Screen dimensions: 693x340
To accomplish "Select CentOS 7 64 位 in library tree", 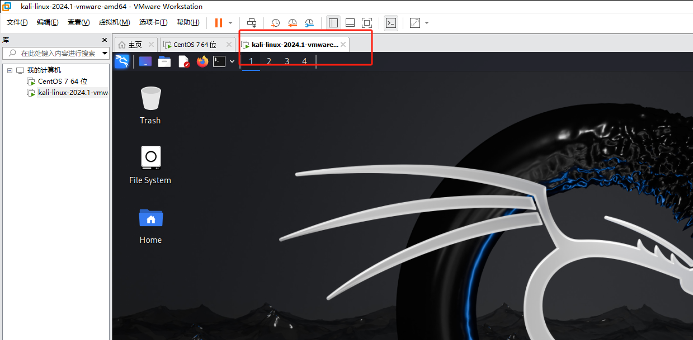I will (63, 82).
